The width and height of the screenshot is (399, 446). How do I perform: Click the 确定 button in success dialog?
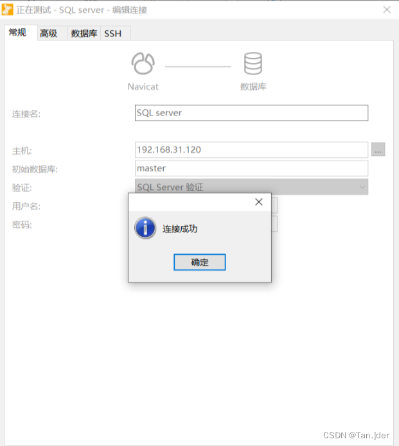coord(200,262)
